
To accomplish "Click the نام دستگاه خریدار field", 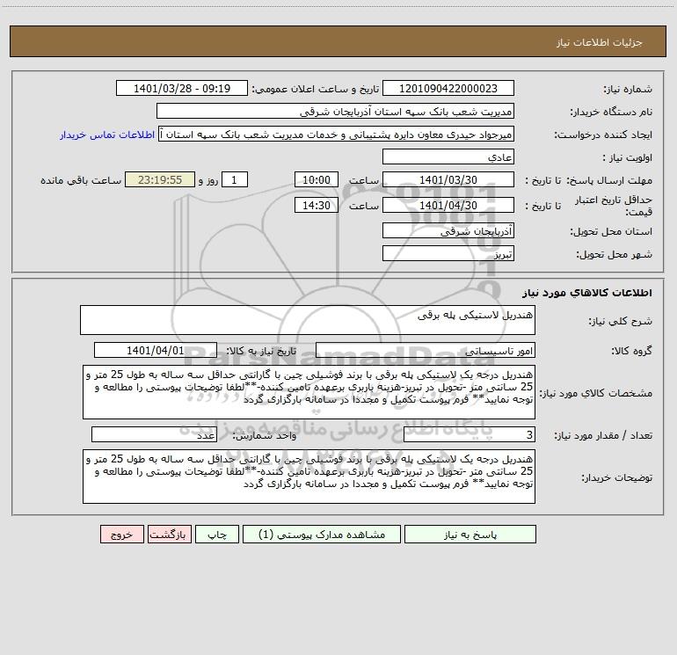I will tap(335, 112).
